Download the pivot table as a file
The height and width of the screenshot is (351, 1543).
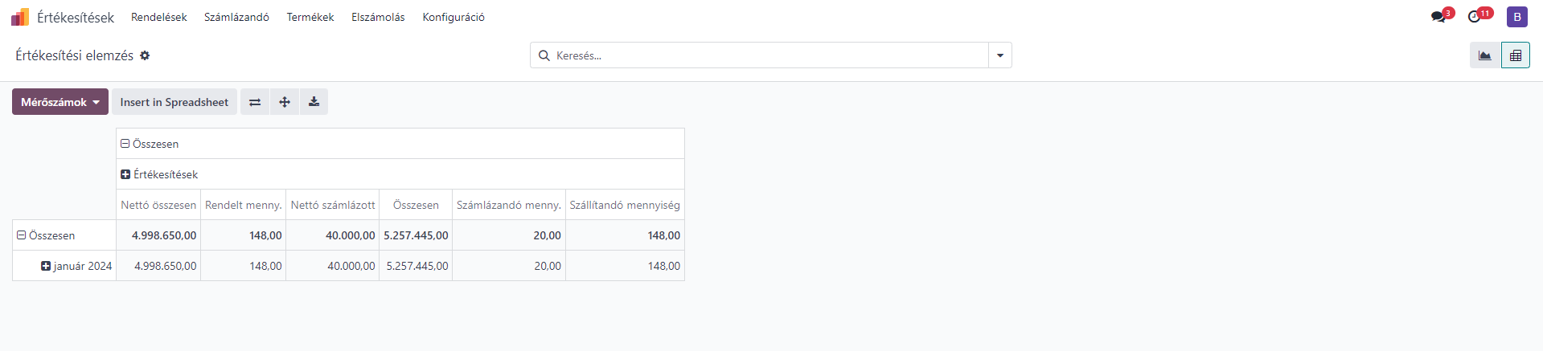(314, 102)
